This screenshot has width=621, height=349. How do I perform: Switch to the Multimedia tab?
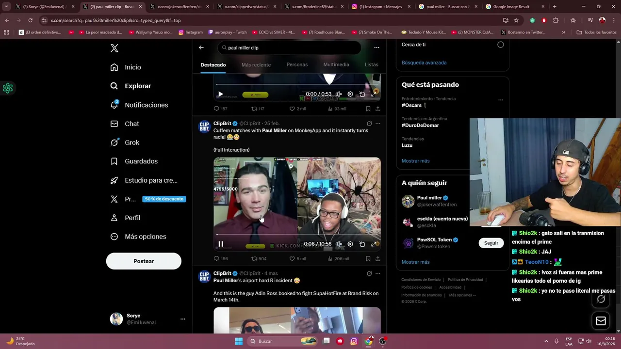[336, 64]
